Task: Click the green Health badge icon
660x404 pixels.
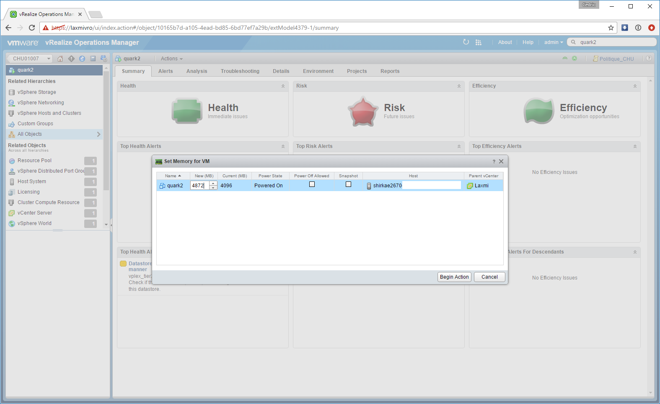Action: (187, 111)
